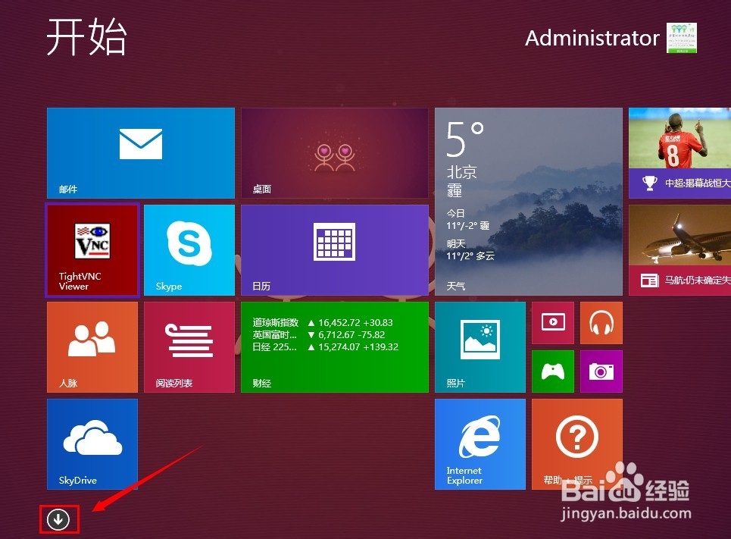Open the Reading List (阅读列表) tile
The image size is (731, 539).
[189, 347]
